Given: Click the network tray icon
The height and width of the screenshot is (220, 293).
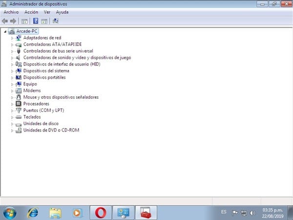Looking at the screenshot, I should 244,213.
